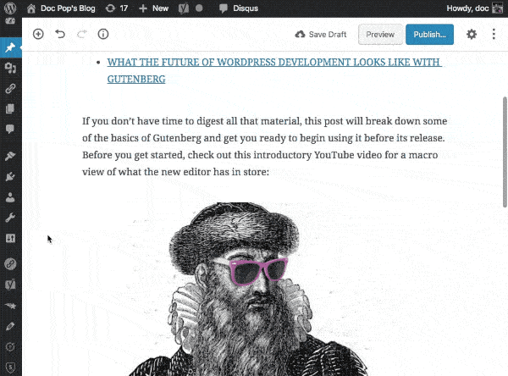Click the redo arrow icon

click(81, 35)
